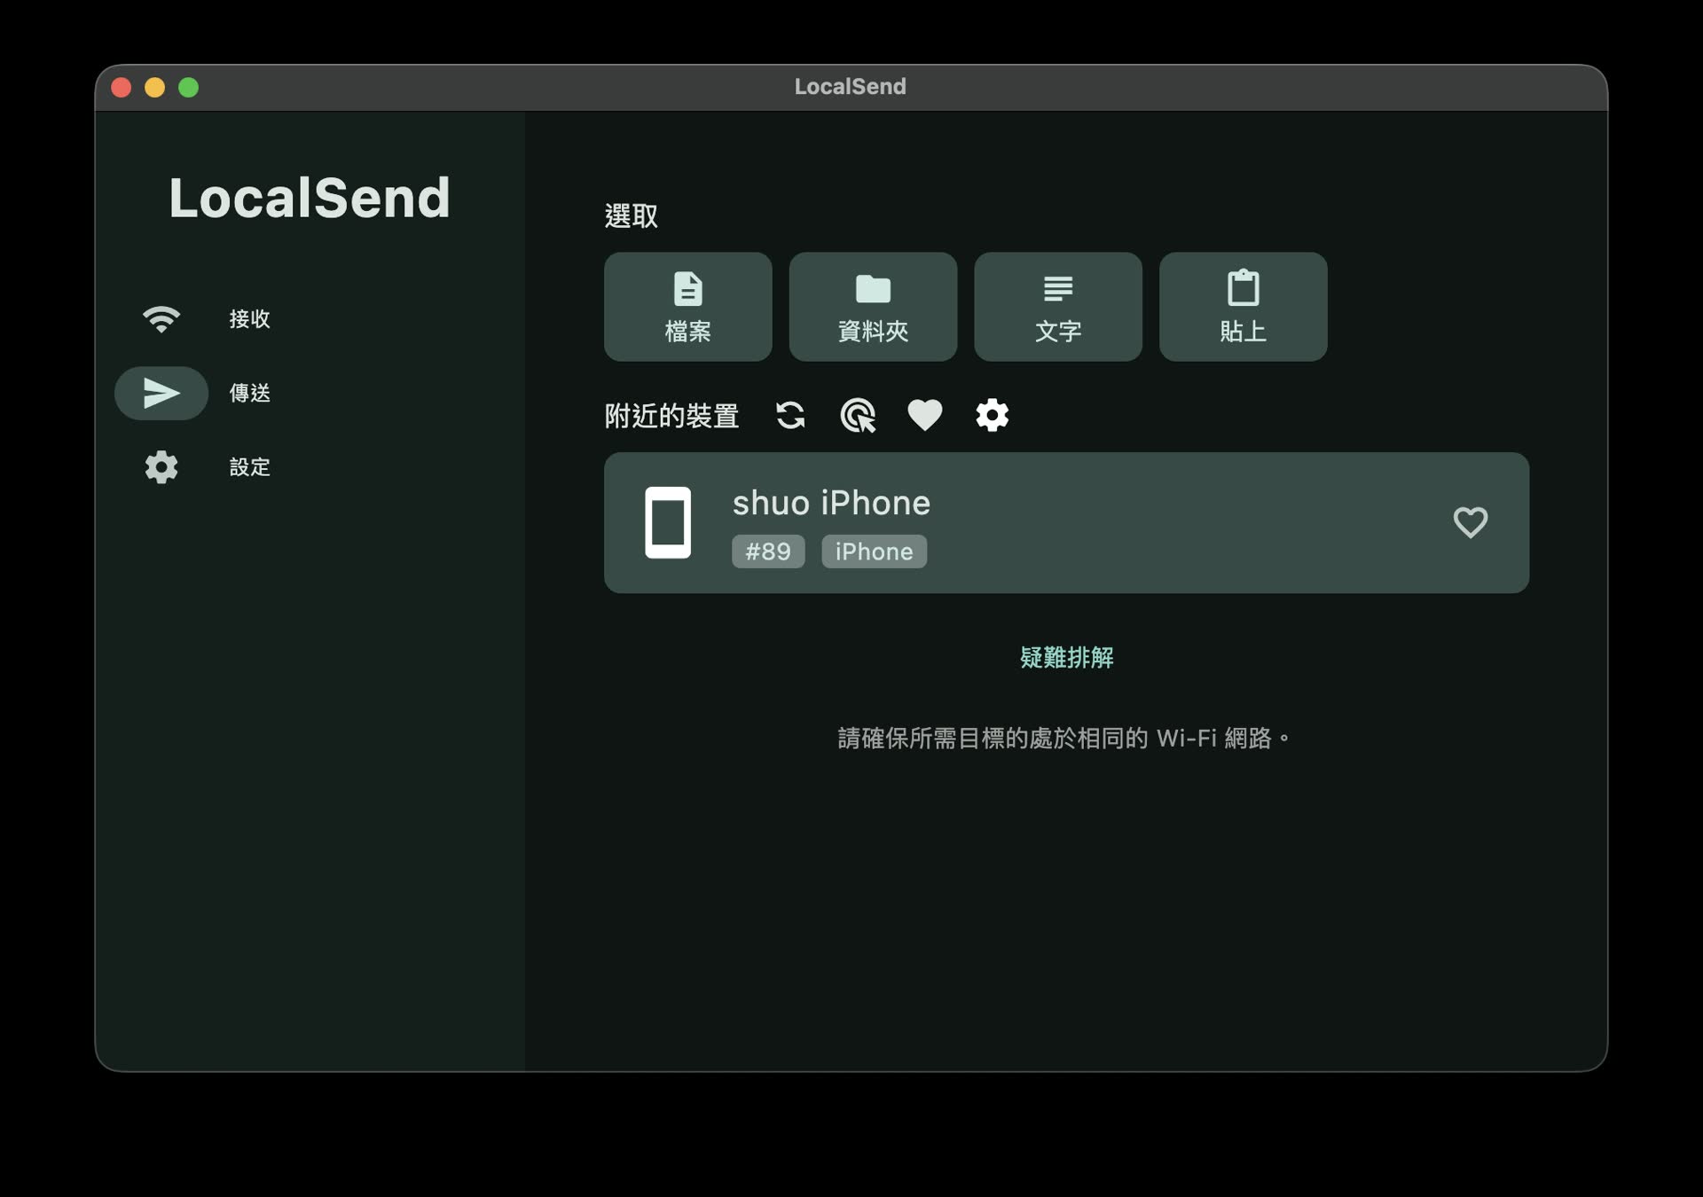
Task: Click the #89 badge
Action: click(768, 552)
